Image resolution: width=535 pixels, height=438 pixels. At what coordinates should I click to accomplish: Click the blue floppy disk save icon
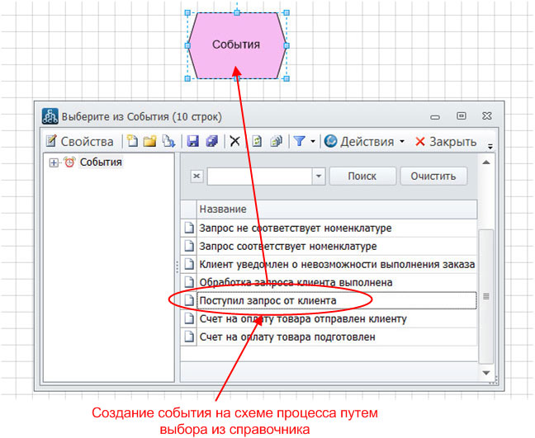coord(193,141)
